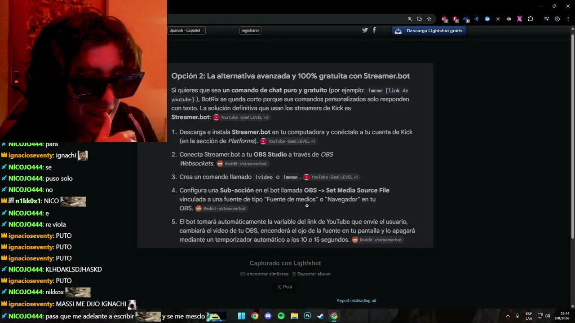Screen dimensions: 575x323
Task: Open the network status icon in system tray
Action: [540, 316]
